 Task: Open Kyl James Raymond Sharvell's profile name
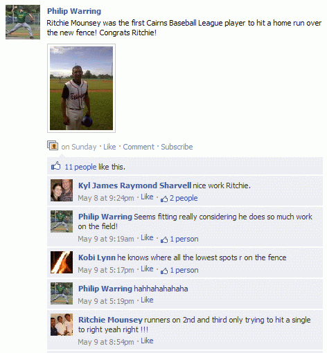pos(134,185)
